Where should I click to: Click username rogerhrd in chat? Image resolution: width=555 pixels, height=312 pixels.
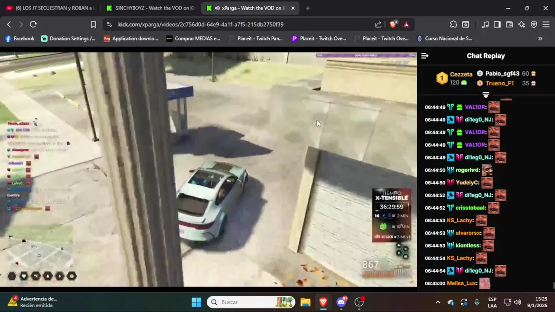(468, 170)
